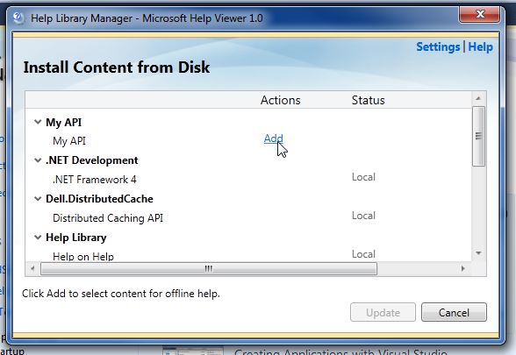
Task: Open the Help link at top right
Action: [x=481, y=46]
